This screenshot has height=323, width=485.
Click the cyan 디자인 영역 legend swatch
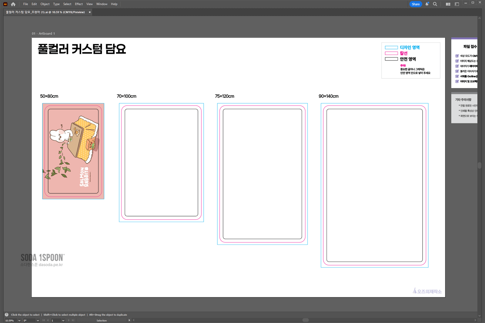[391, 48]
